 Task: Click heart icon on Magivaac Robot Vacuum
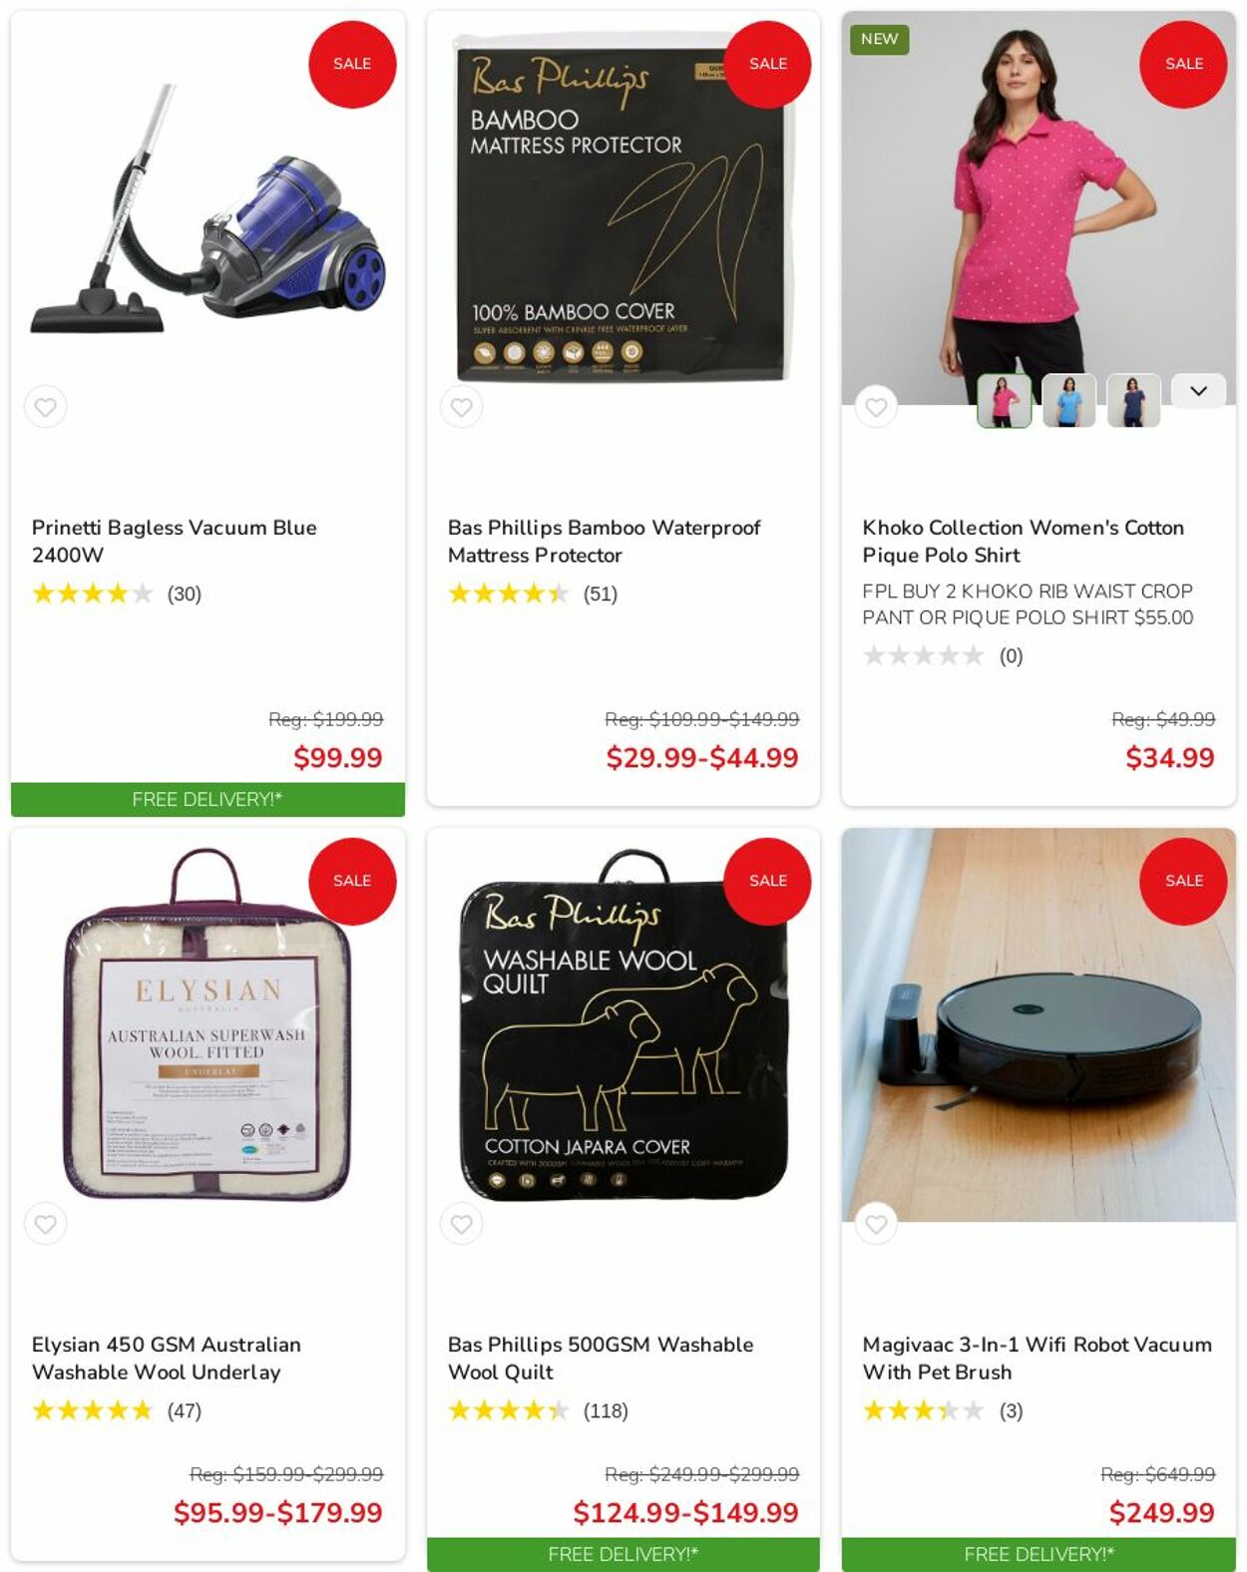(x=876, y=1224)
